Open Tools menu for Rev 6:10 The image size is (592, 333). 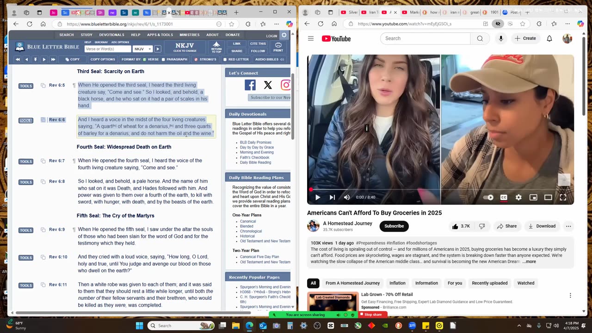tap(26, 258)
